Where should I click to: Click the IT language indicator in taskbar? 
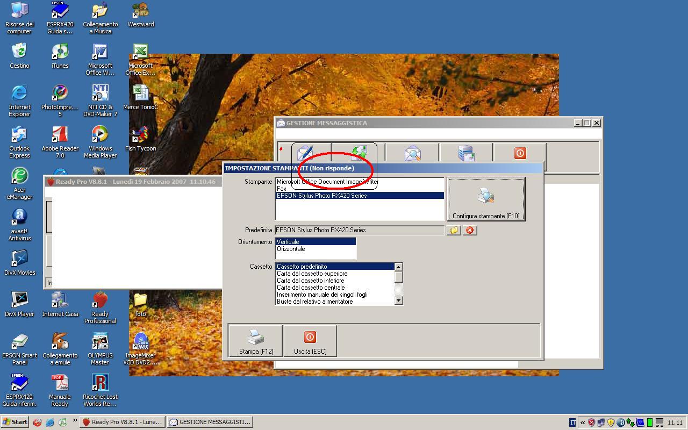(572, 422)
